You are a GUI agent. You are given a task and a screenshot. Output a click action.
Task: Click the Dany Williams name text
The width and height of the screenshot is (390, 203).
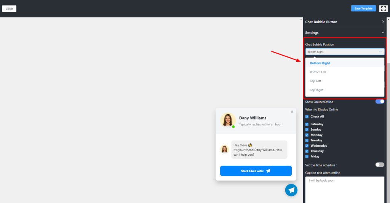[x=253, y=118]
